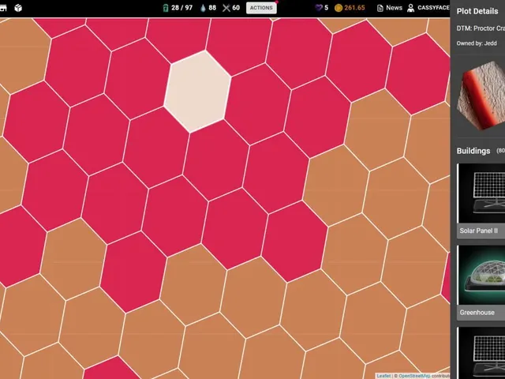This screenshot has height=379, width=505.
Task: Open the store icon in the top bar
Action: pyautogui.click(x=3, y=8)
